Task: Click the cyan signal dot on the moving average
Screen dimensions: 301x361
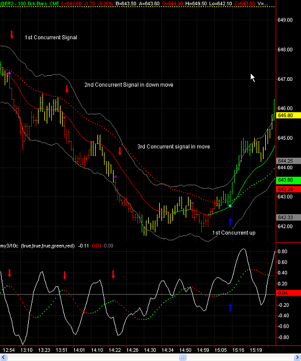Action: (230, 206)
